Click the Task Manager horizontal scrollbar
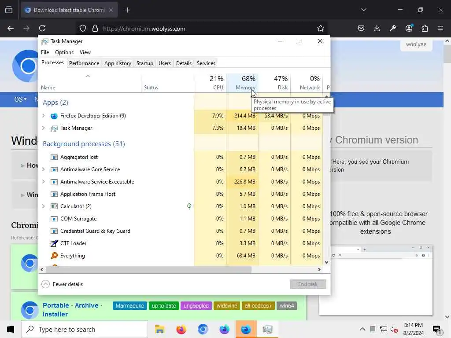The image size is (451, 338). coord(148,270)
